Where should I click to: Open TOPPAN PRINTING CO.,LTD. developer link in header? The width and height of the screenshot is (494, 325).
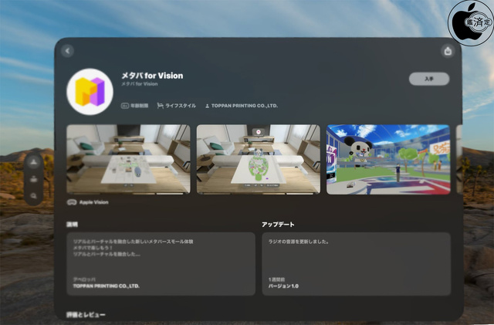(x=241, y=105)
